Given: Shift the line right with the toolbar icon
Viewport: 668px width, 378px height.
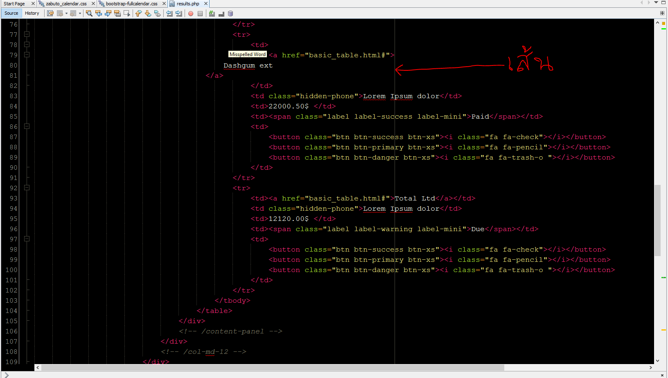Looking at the screenshot, I should coord(179,13).
